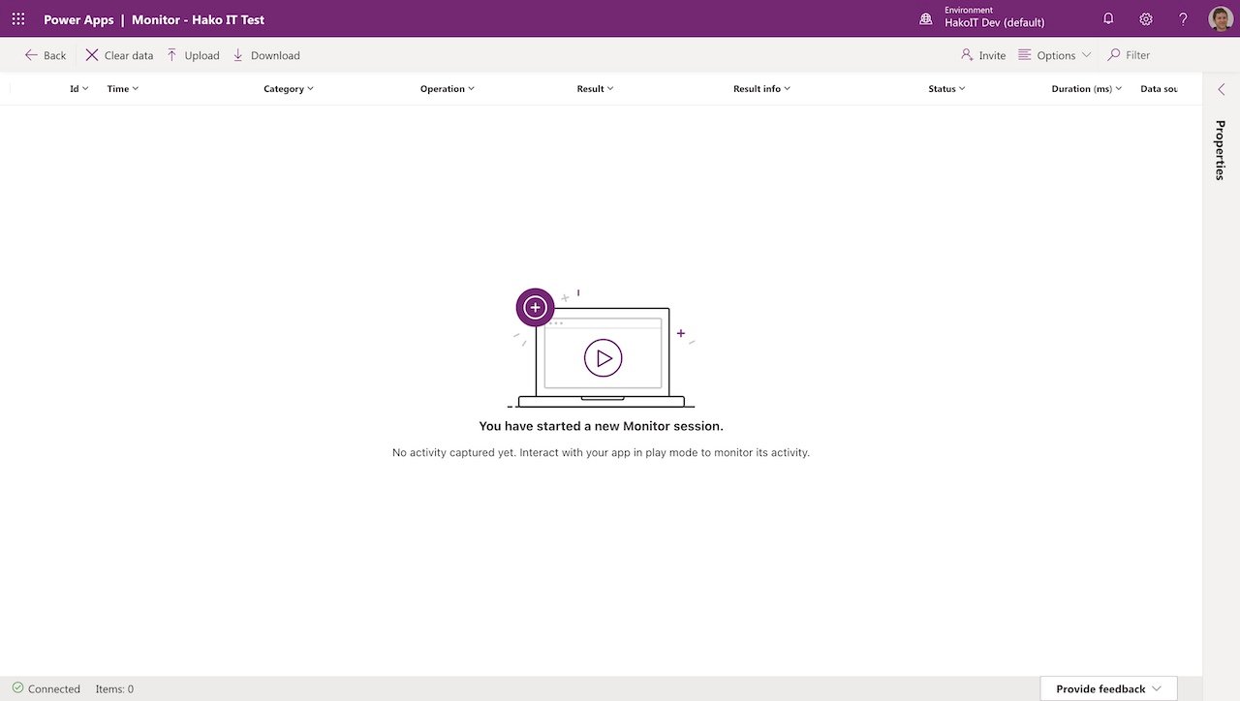Viewport: 1240px width, 701px height.
Task: Expand the Properties side panel
Action: tap(1221, 89)
